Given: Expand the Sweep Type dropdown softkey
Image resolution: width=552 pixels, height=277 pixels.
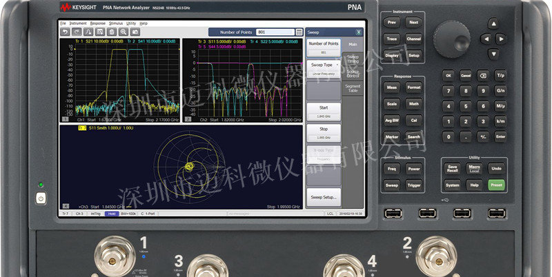Looking at the screenshot, I should point(324,69).
